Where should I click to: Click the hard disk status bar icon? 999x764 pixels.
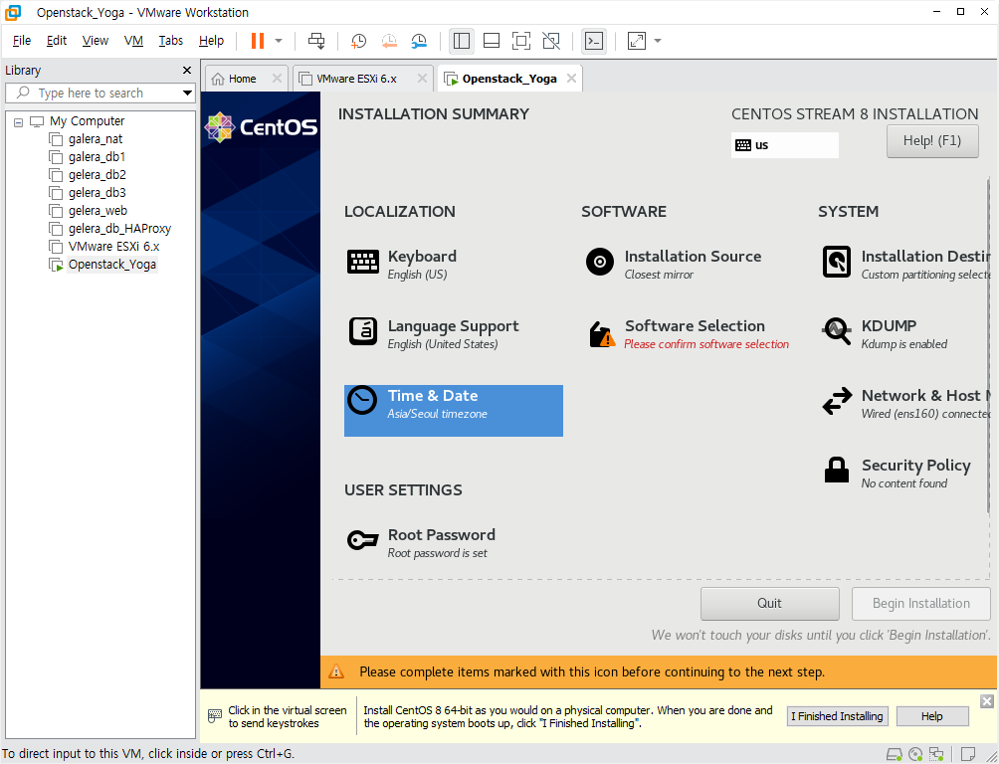tap(894, 754)
